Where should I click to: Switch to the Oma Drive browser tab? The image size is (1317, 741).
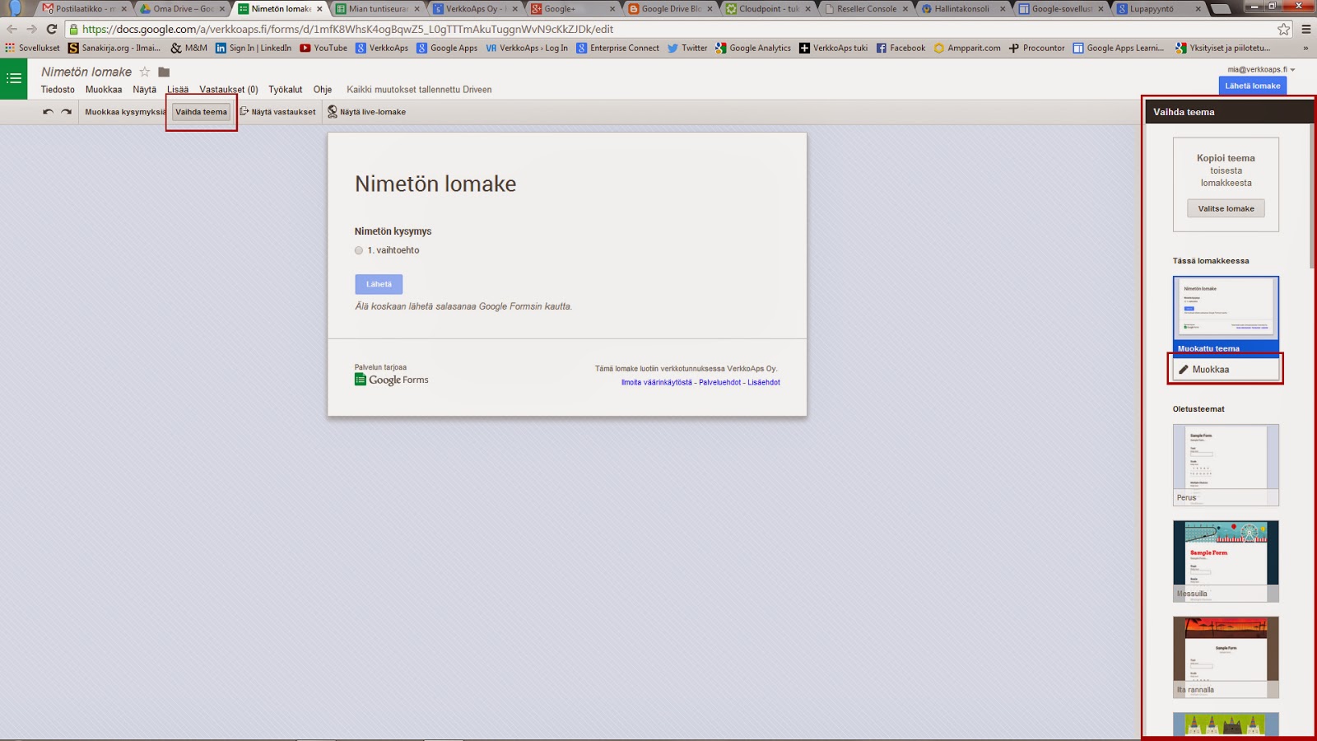tap(181, 9)
